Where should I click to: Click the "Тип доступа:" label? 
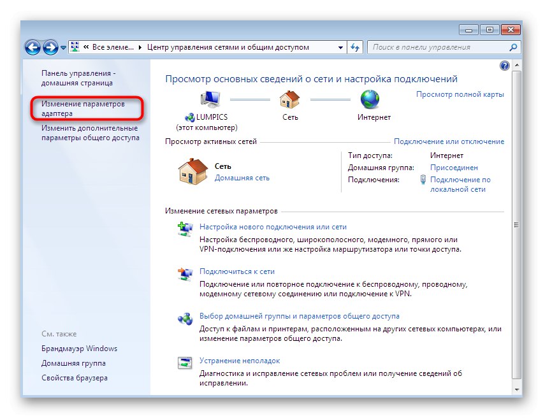pyautogui.click(x=370, y=155)
